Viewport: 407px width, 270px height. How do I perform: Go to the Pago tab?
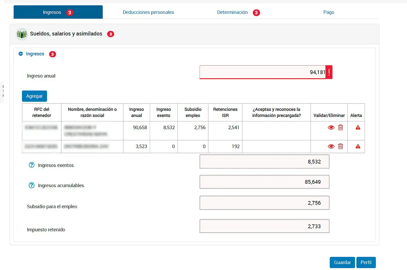point(329,12)
